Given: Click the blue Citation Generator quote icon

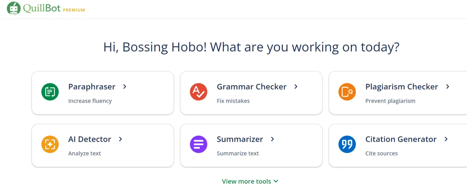Looking at the screenshot, I should (347, 144).
